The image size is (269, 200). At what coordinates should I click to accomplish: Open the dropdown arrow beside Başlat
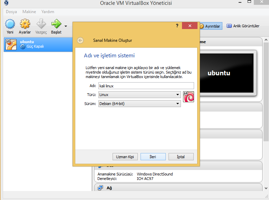point(66,26)
